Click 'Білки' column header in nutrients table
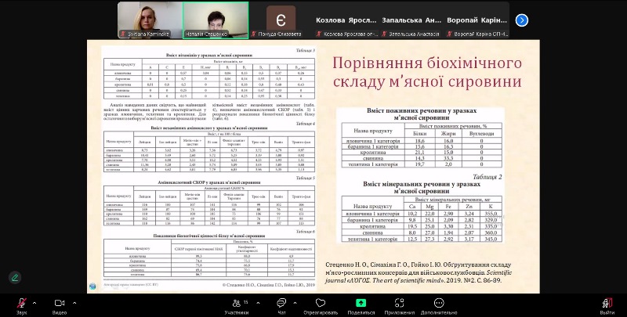Screen dimensions: 627x317 pos(419,133)
